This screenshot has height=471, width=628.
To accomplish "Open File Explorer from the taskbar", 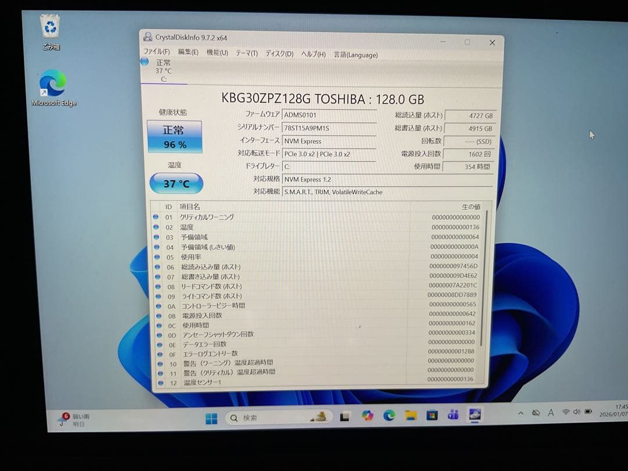I will click(411, 415).
